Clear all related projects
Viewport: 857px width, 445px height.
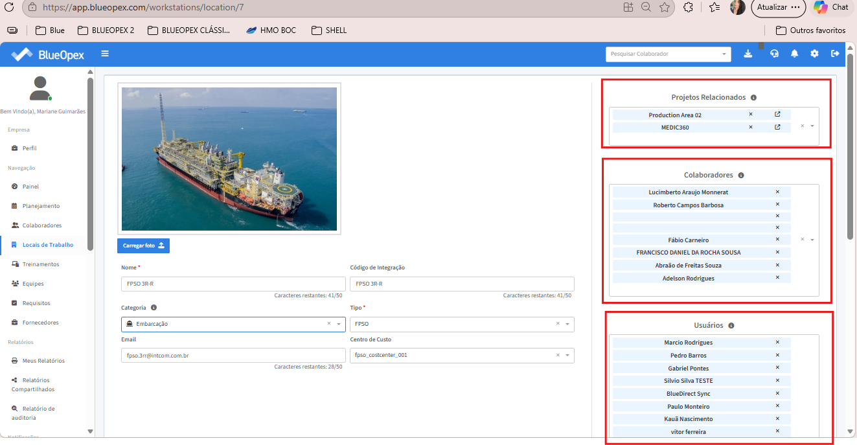point(802,126)
